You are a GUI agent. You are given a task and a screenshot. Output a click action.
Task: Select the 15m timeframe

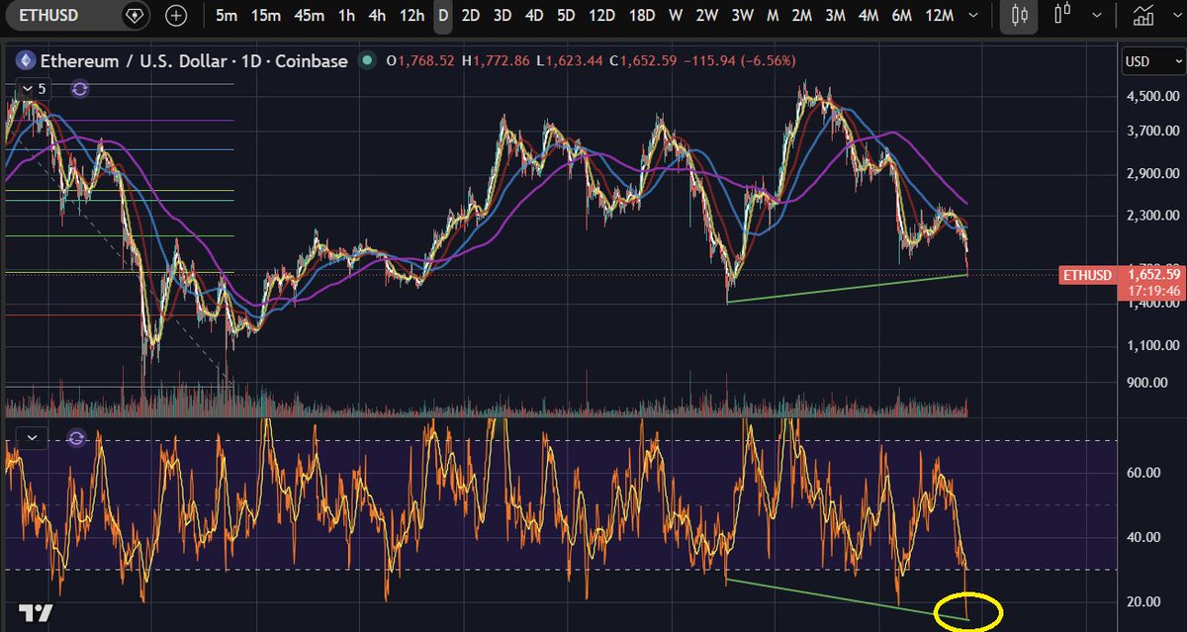pyautogui.click(x=265, y=16)
